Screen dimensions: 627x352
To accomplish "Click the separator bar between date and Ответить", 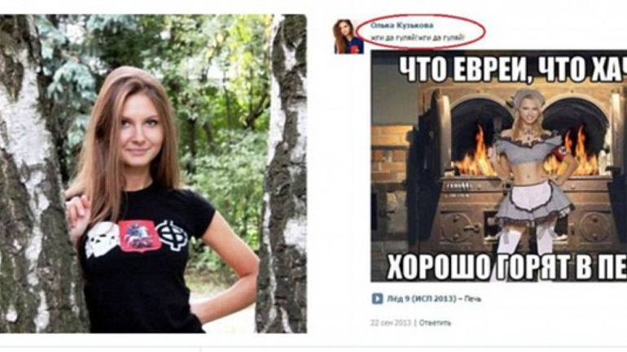I will click(414, 323).
